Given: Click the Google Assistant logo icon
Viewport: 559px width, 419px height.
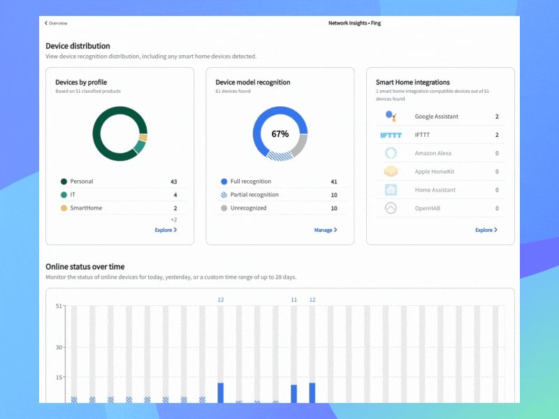Looking at the screenshot, I should click(391, 116).
